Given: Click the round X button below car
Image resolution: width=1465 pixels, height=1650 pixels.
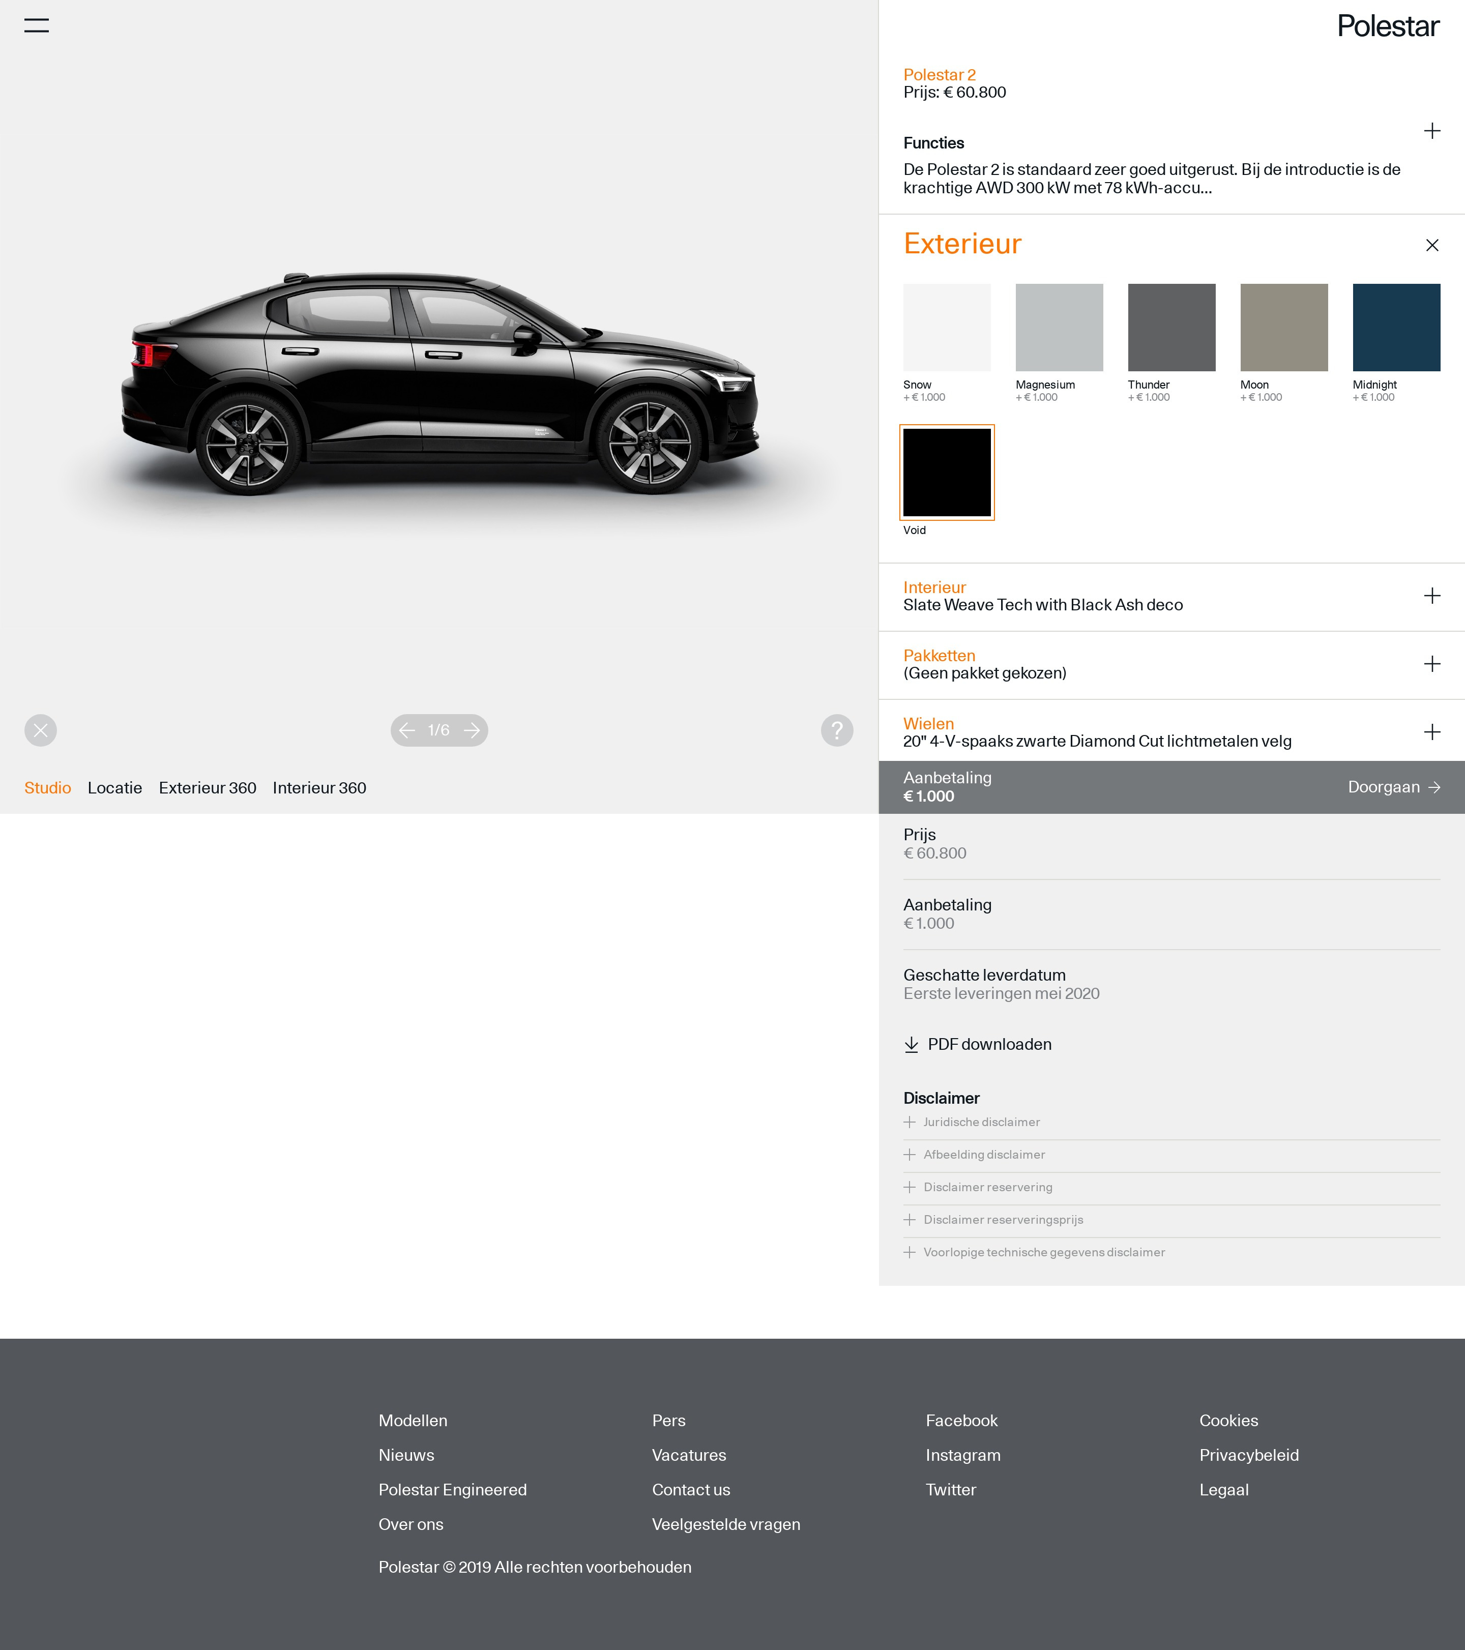Looking at the screenshot, I should click(x=40, y=730).
